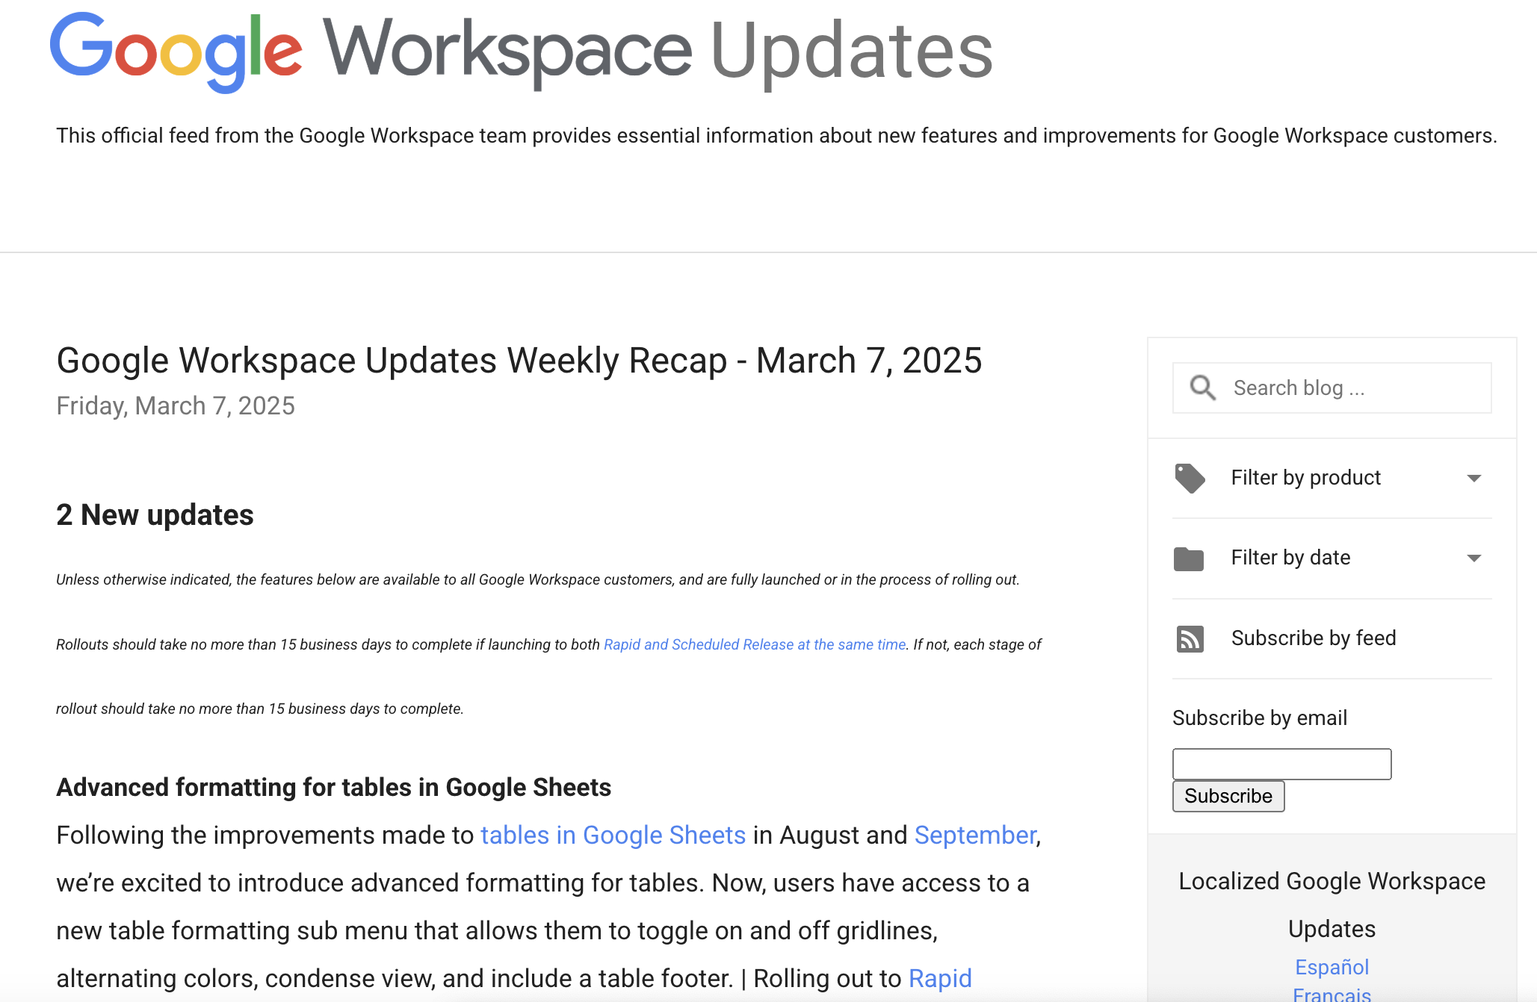Open the Weekly Recap March 7 post title

[519, 360]
